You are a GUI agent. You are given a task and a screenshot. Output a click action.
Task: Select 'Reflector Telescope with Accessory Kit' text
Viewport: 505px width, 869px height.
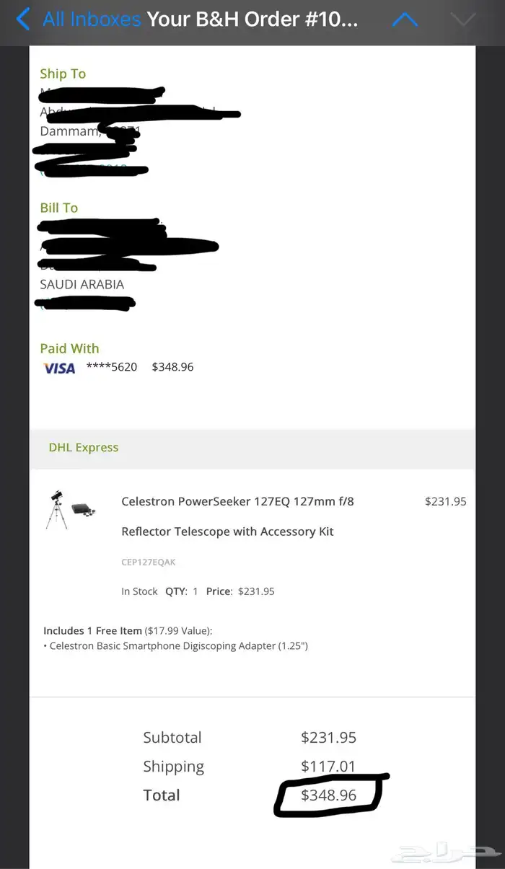pyautogui.click(x=227, y=531)
